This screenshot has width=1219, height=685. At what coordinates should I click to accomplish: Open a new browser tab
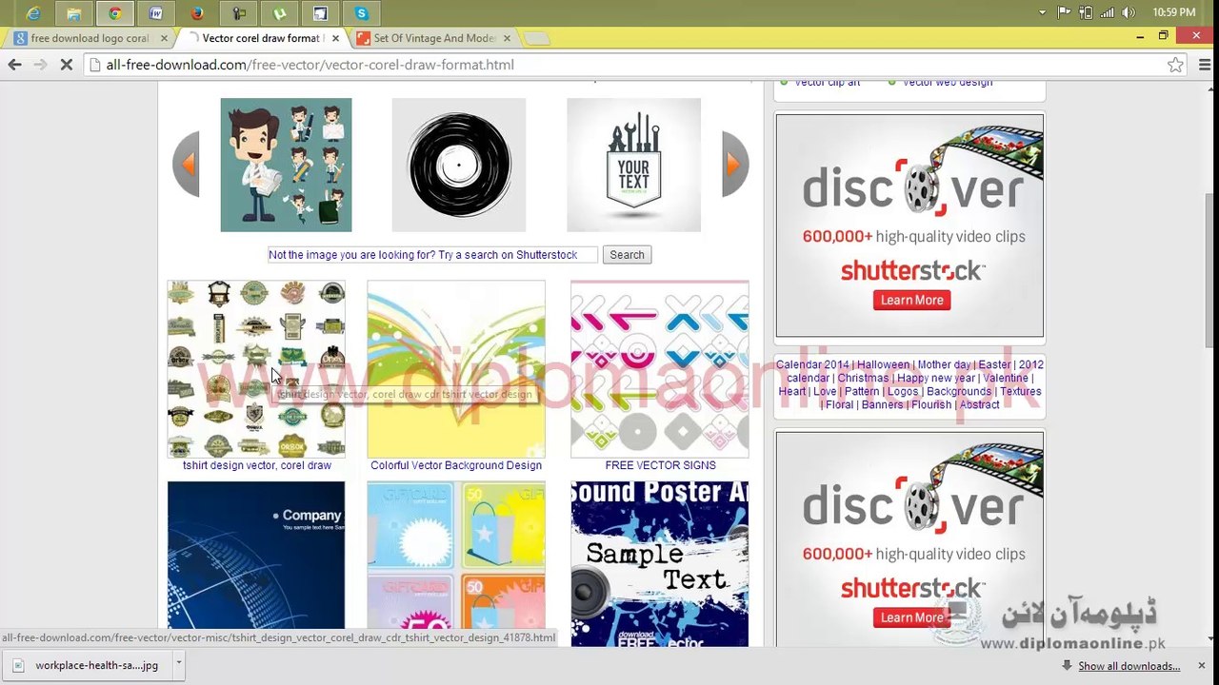tap(537, 38)
